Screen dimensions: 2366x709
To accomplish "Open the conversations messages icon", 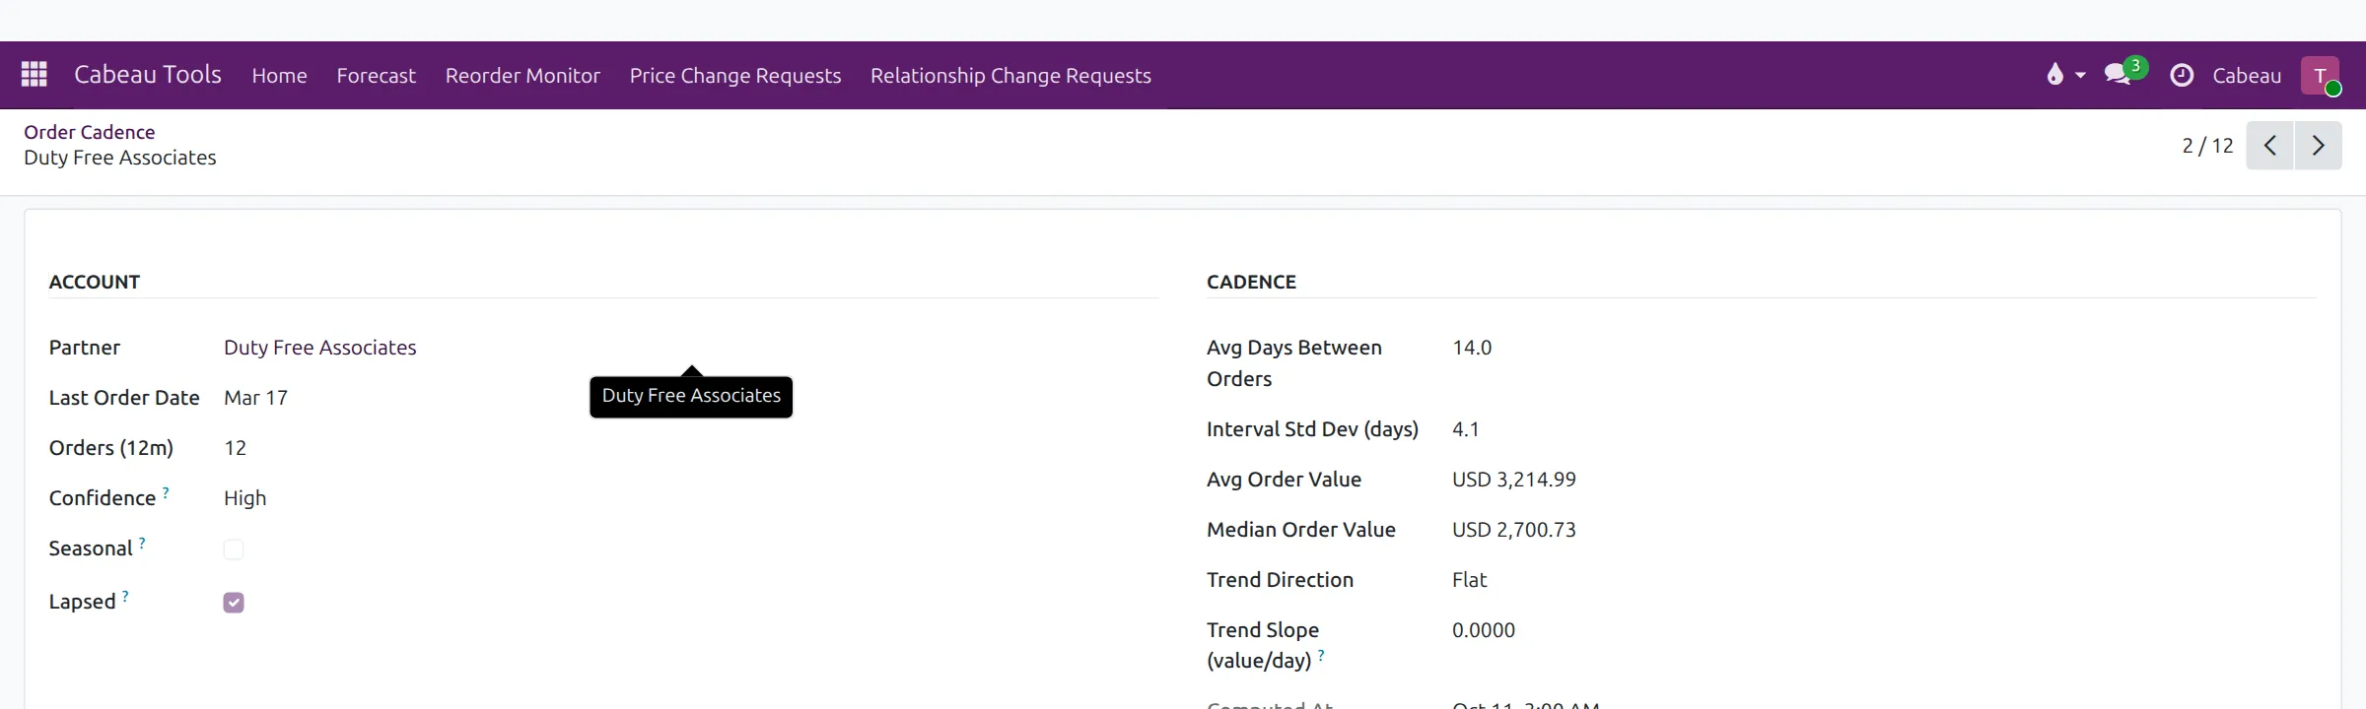I will [2118, 75].
